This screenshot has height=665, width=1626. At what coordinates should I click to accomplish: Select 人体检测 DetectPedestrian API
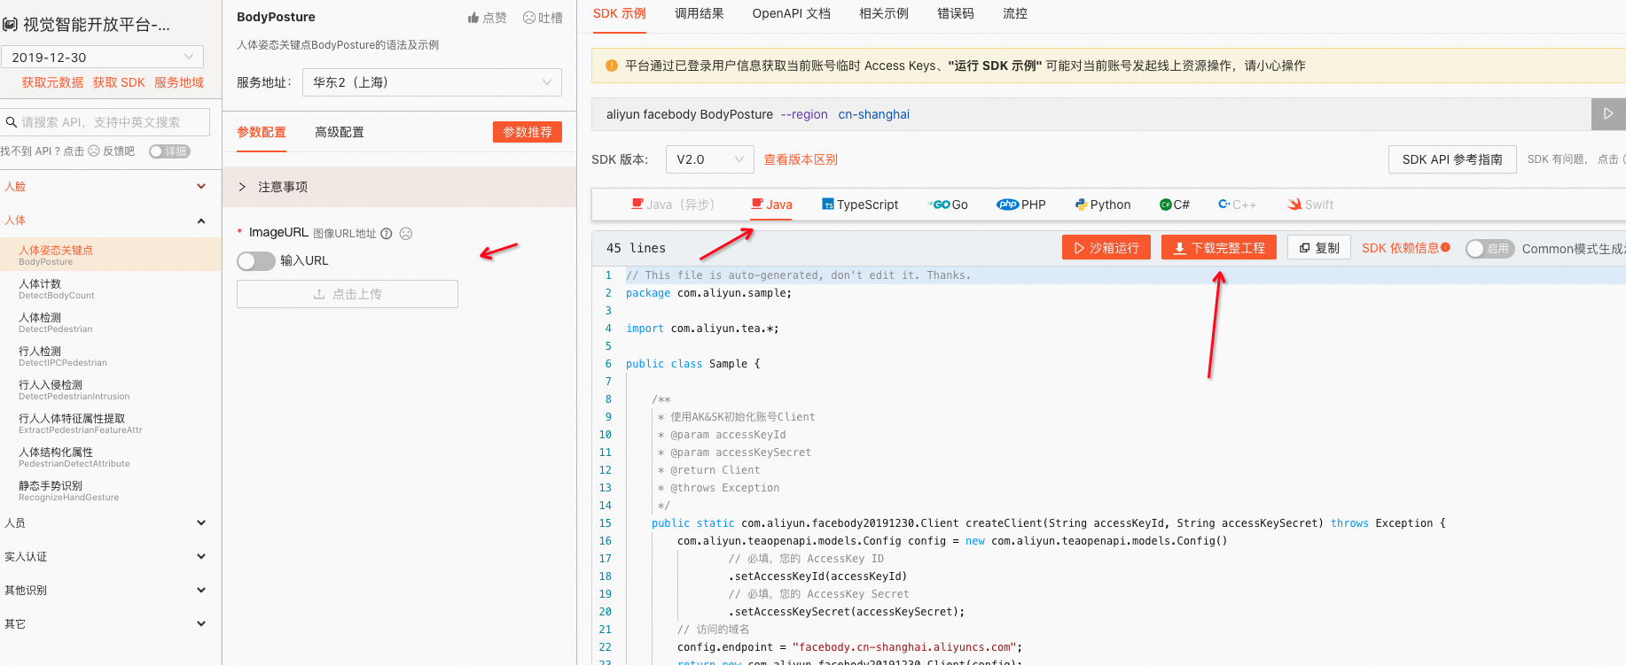point(110,322)
